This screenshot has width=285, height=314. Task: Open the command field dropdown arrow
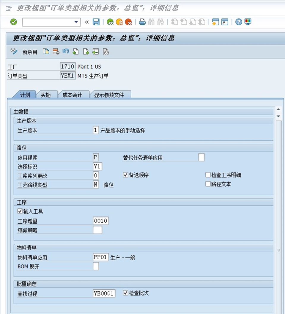click(76, 22)
